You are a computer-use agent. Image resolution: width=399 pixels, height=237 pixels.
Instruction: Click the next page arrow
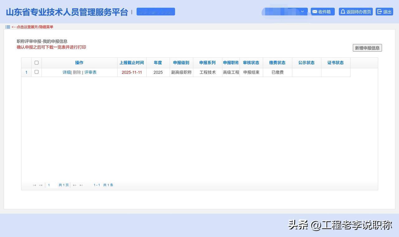coord(75,185)
